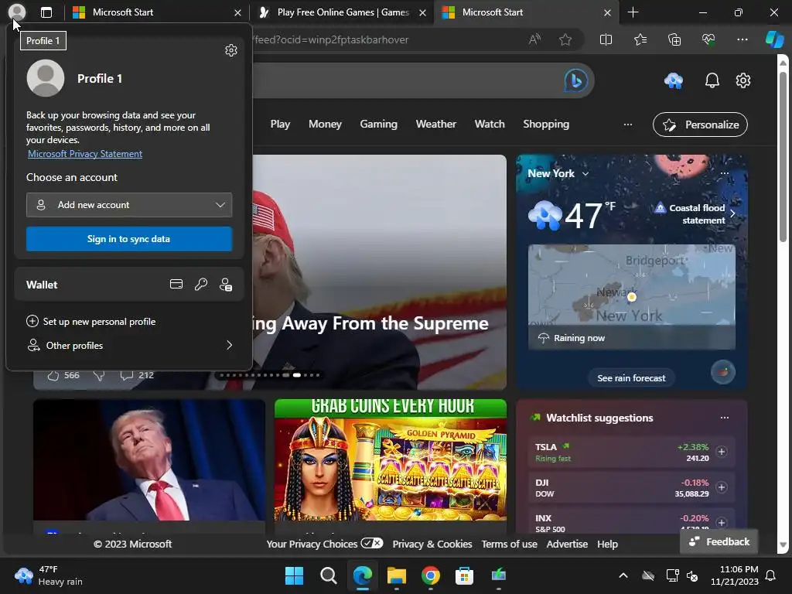Open Wallet payment cards icon
The image size is (792, 594).
[x=176, y=285]
